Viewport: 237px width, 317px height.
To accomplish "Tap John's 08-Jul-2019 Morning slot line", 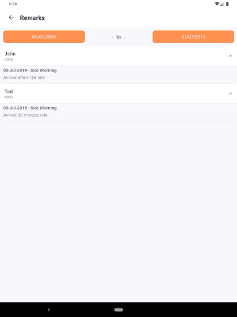I will point(30,70).
